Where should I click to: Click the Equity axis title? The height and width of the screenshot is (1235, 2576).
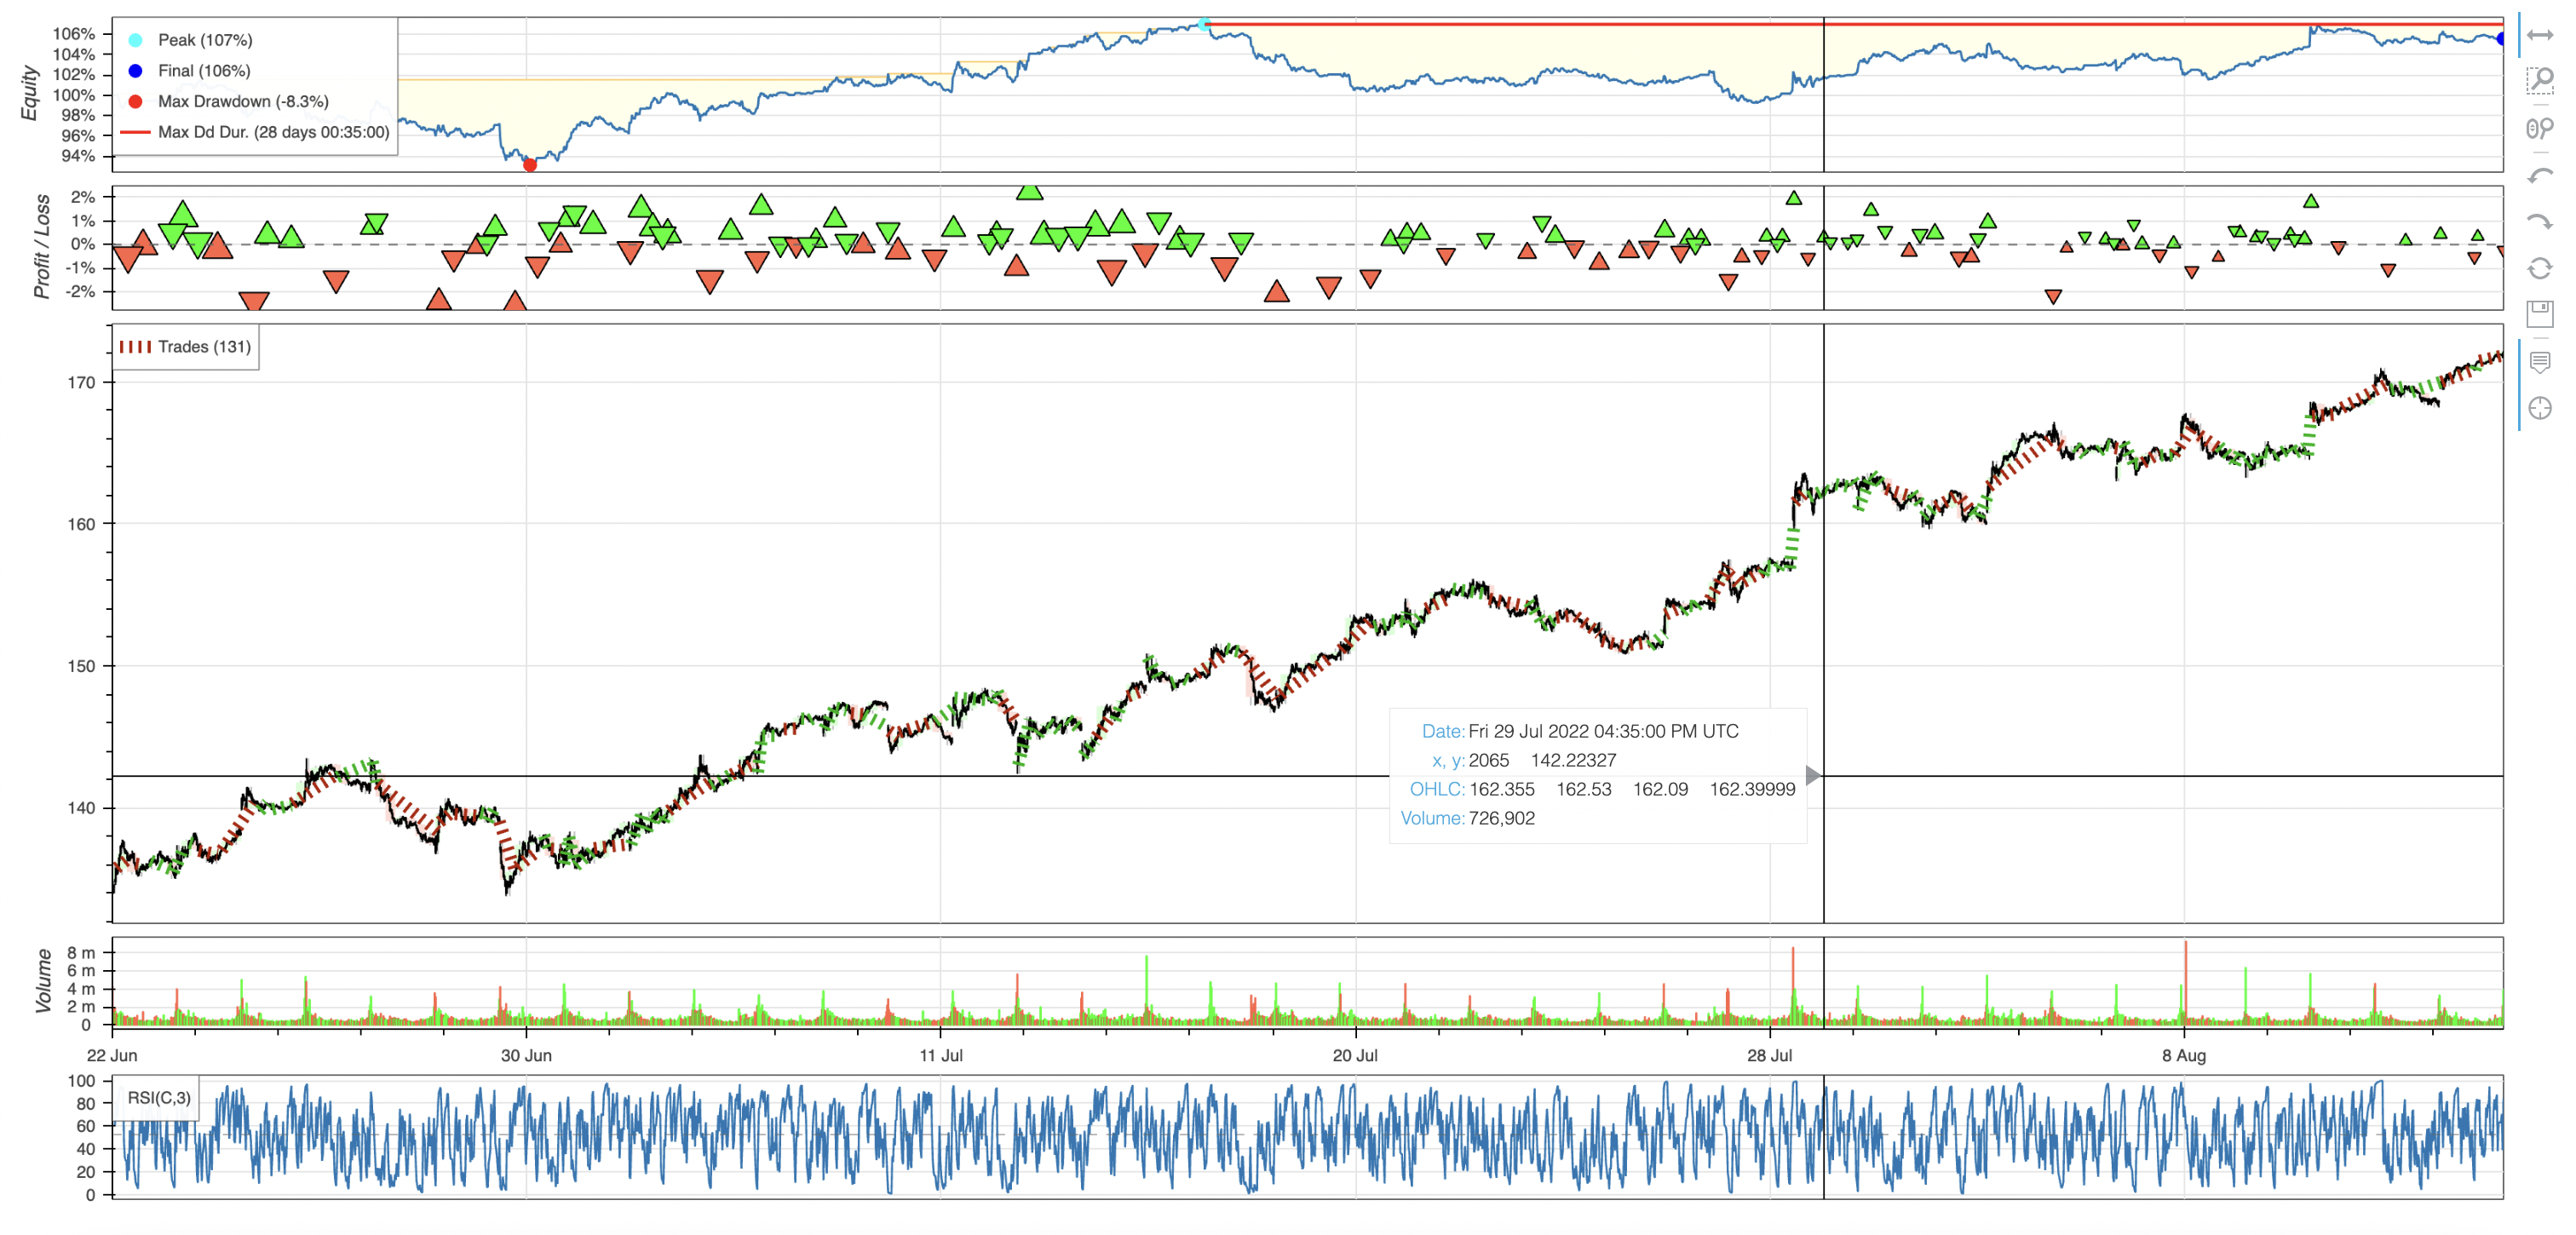(29, 94)
